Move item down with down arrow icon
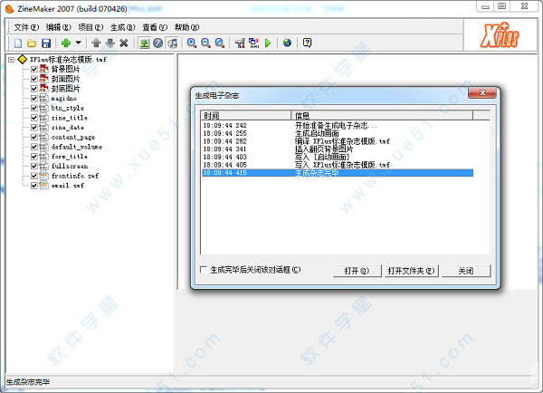 (110, 43)
